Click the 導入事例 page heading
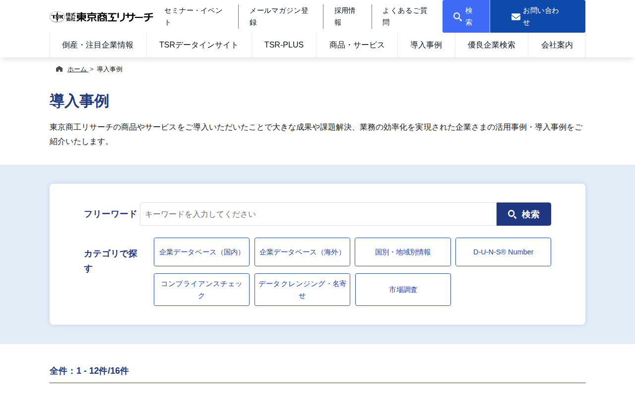The width and height of the screenshot is (635, 396). point(79,101)
